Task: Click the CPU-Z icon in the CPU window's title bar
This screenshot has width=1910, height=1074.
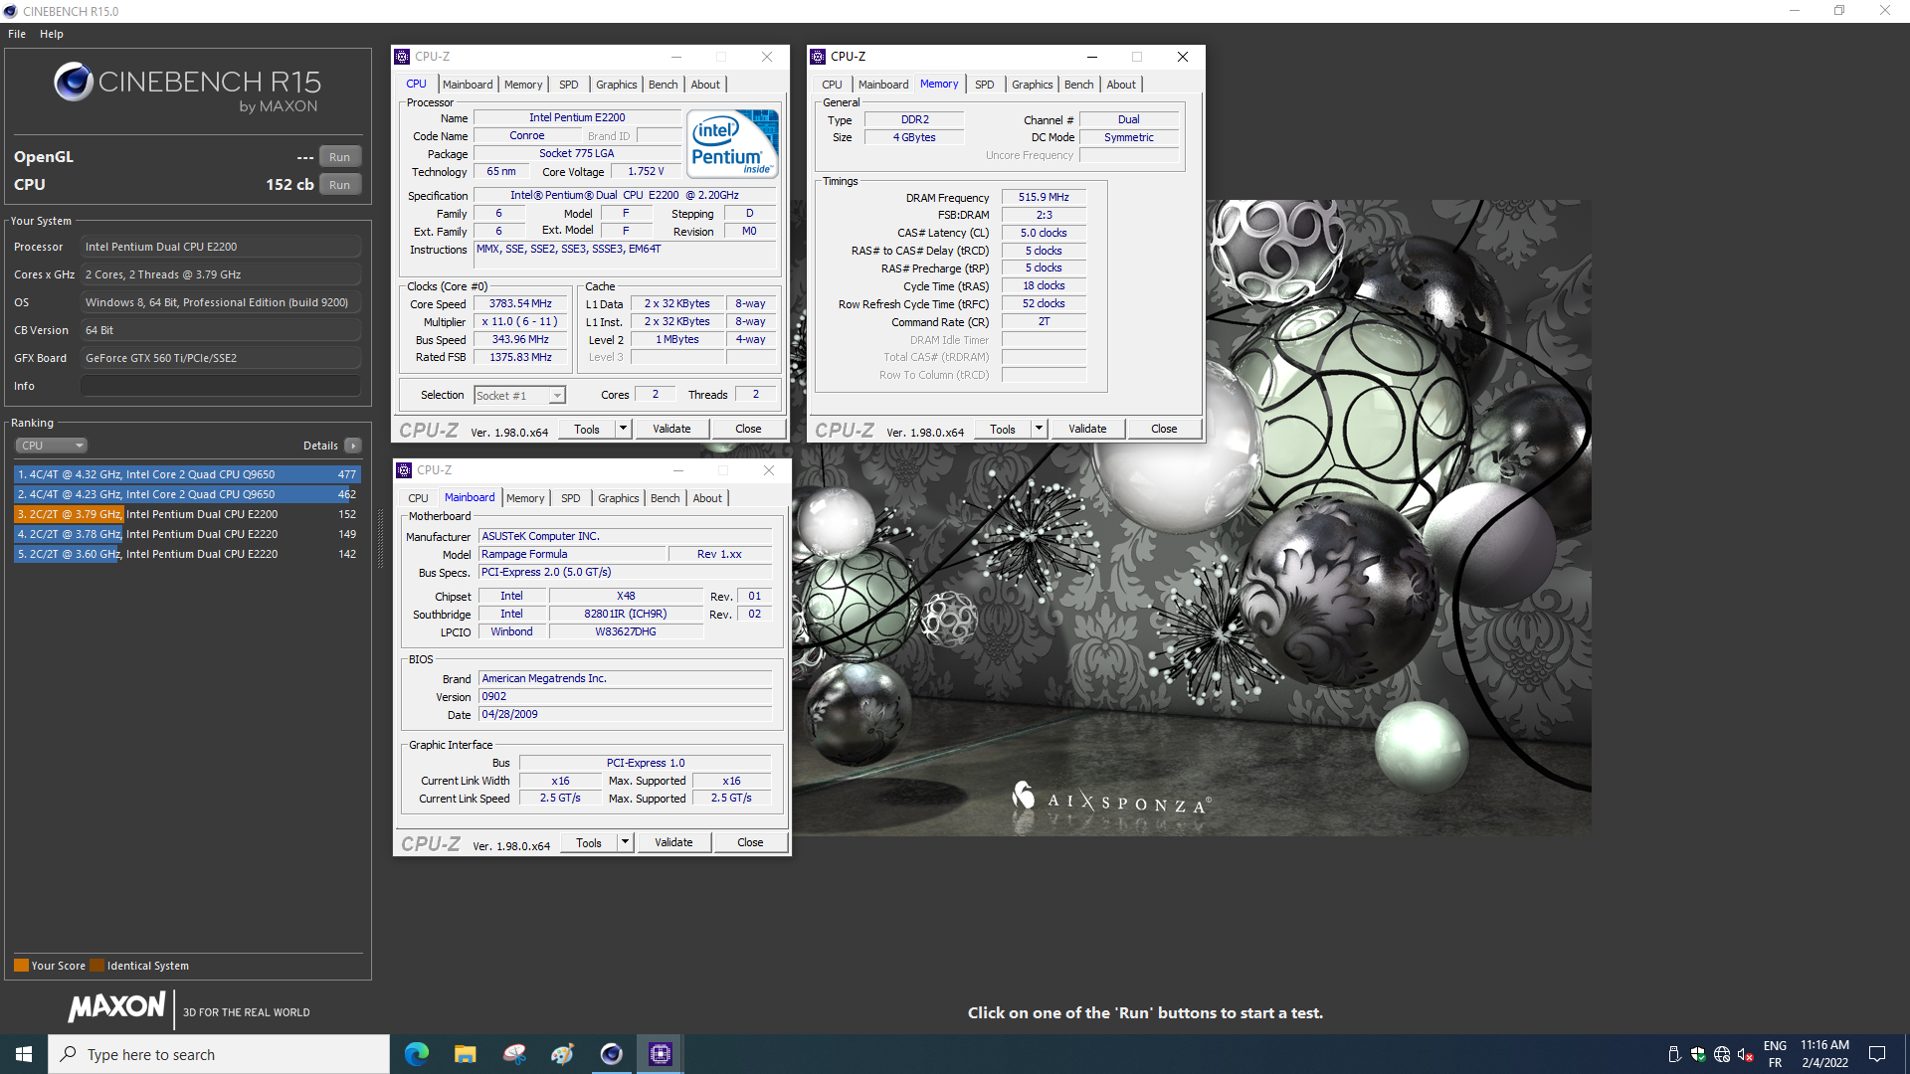Action: 402,57
